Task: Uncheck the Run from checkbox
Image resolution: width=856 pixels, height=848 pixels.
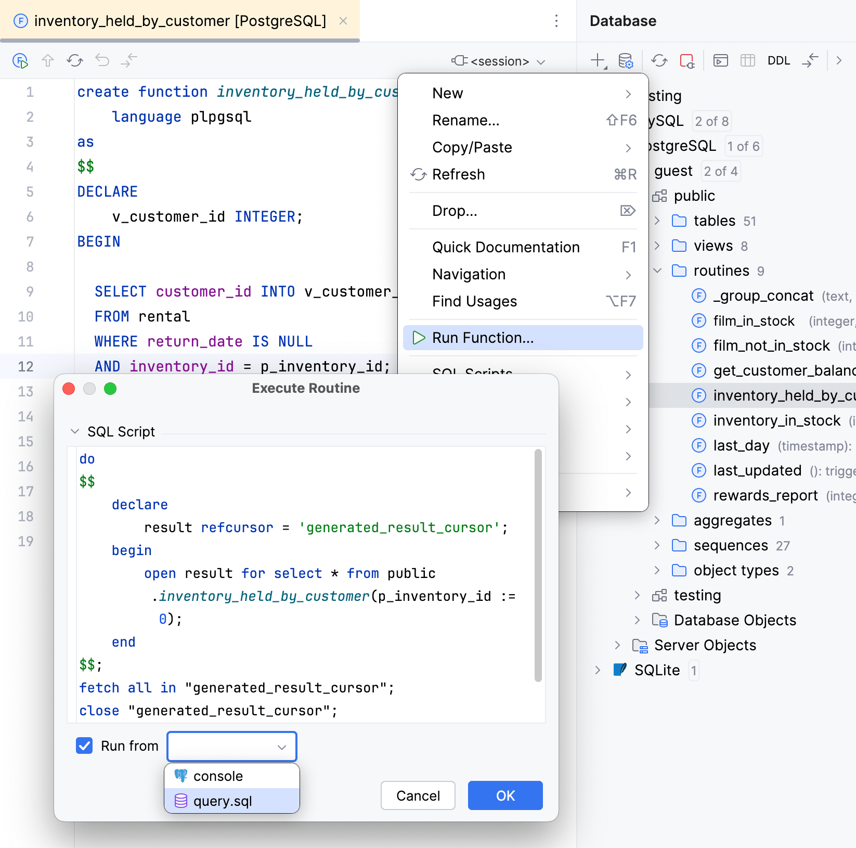Action: click(x=84, y=746)
